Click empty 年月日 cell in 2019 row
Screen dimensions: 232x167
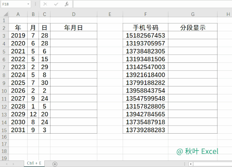click(x=74, y=35)
